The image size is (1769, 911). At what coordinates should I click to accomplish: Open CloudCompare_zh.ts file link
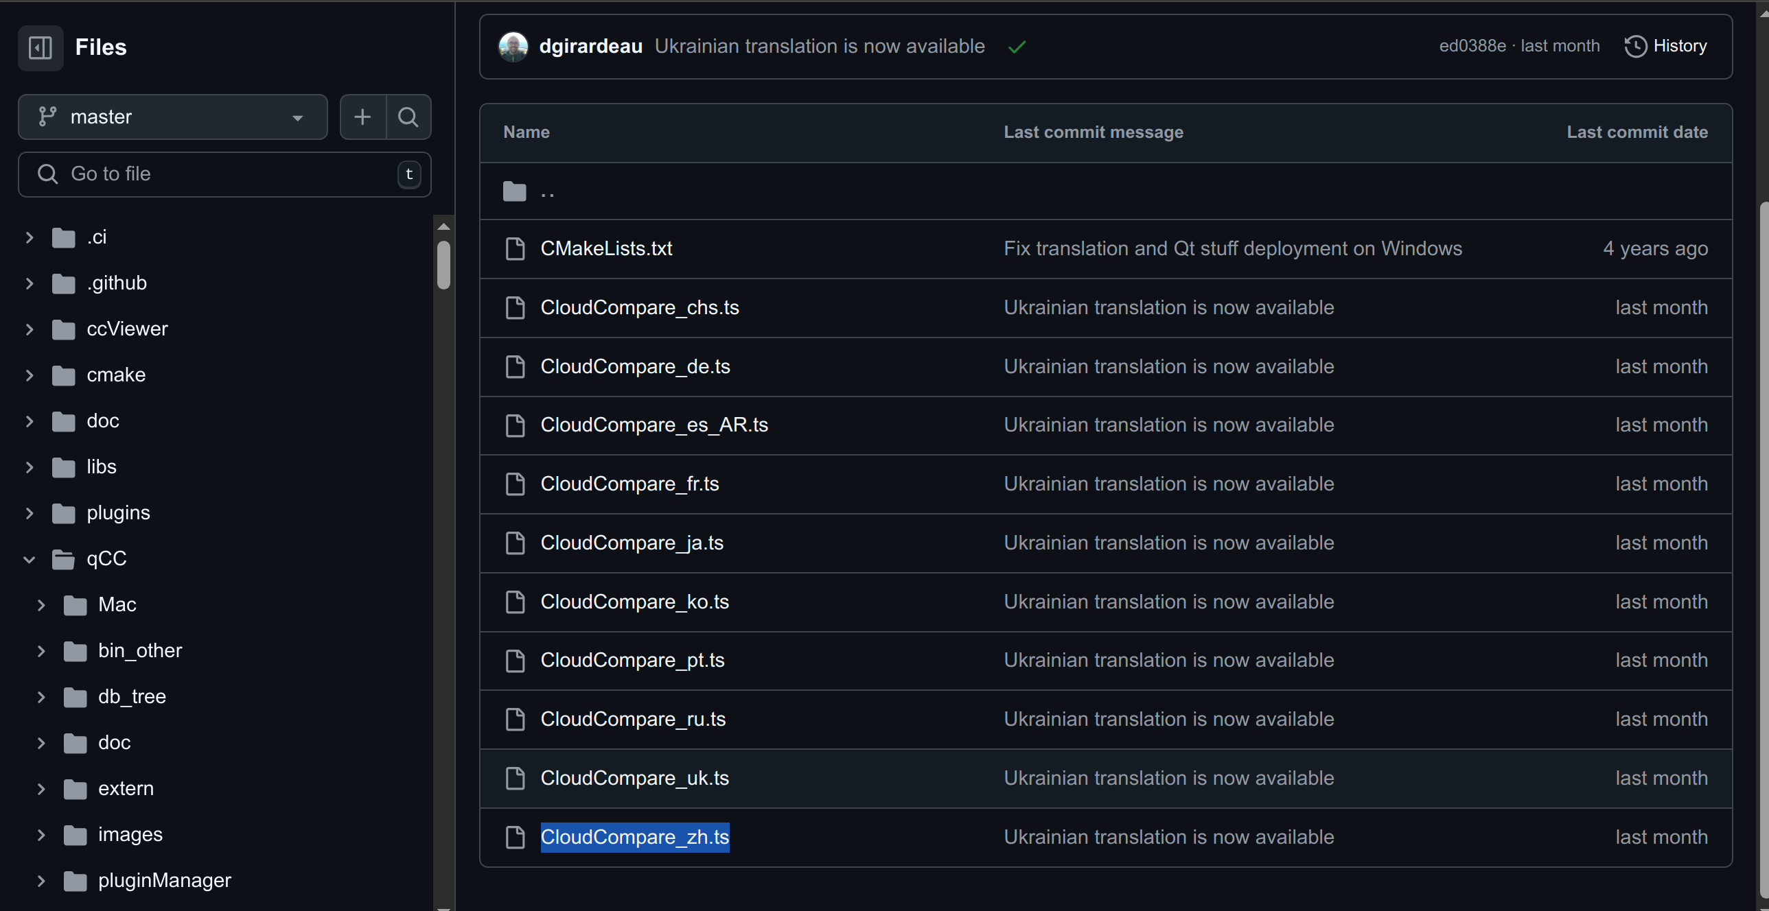(x=634, y=838)
